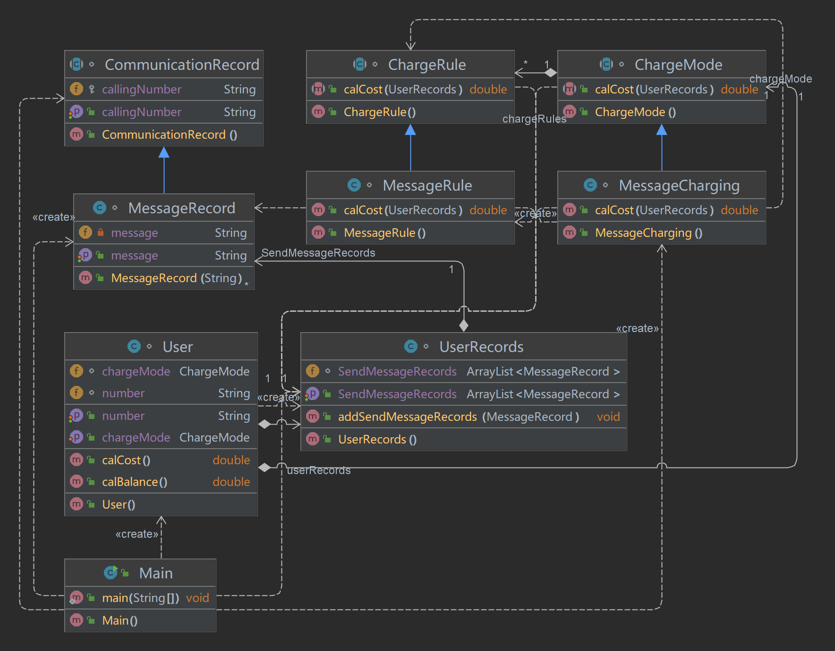Click the method icon beside addSendMessageRecords
The image size is (835, 651).
pyautogui.click(x=313, y=416)
